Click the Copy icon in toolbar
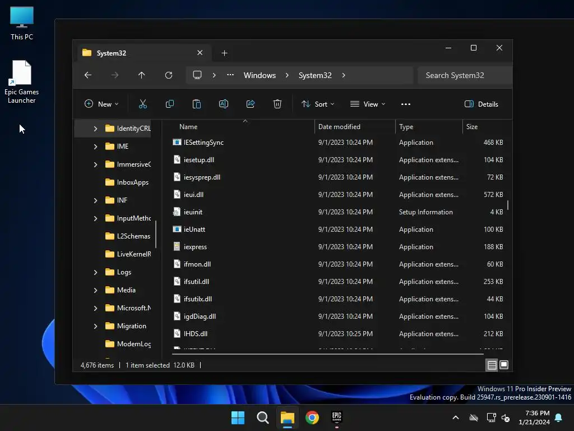The width and height of the screenshot is (574, 431). [x=169, y=104]
